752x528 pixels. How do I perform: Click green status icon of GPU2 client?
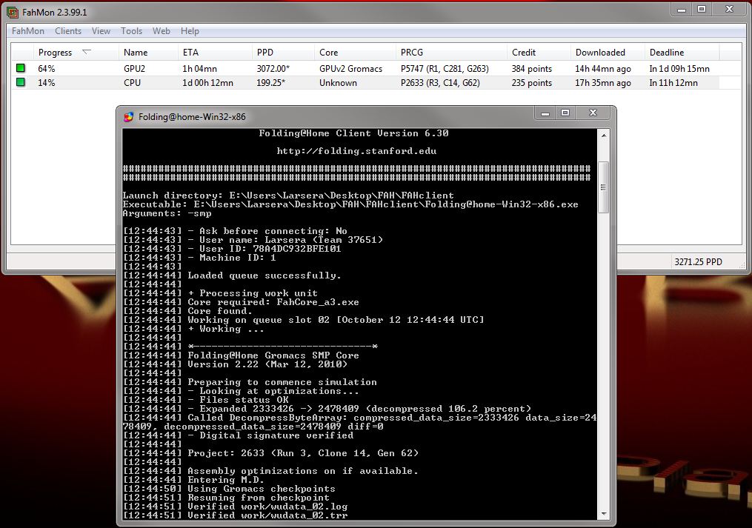pos(21,68)
